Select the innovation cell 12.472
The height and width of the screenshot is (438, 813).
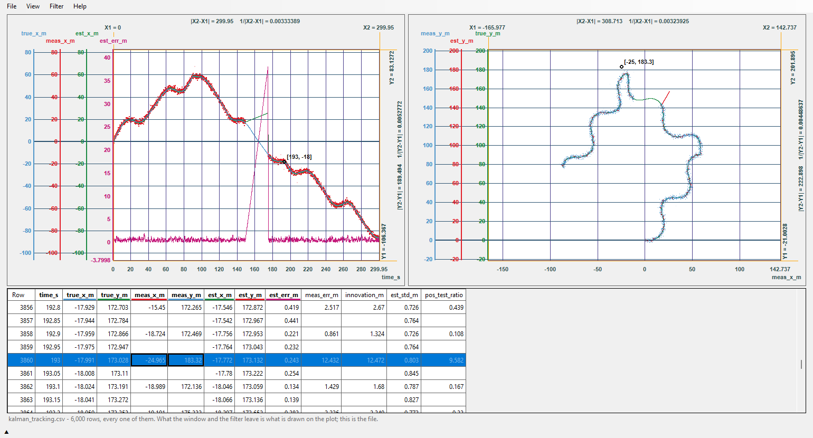click(364, 360)
